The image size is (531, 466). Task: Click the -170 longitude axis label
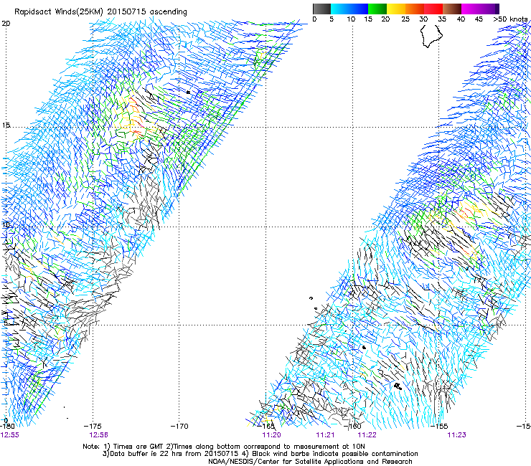(x=179, y=427)
